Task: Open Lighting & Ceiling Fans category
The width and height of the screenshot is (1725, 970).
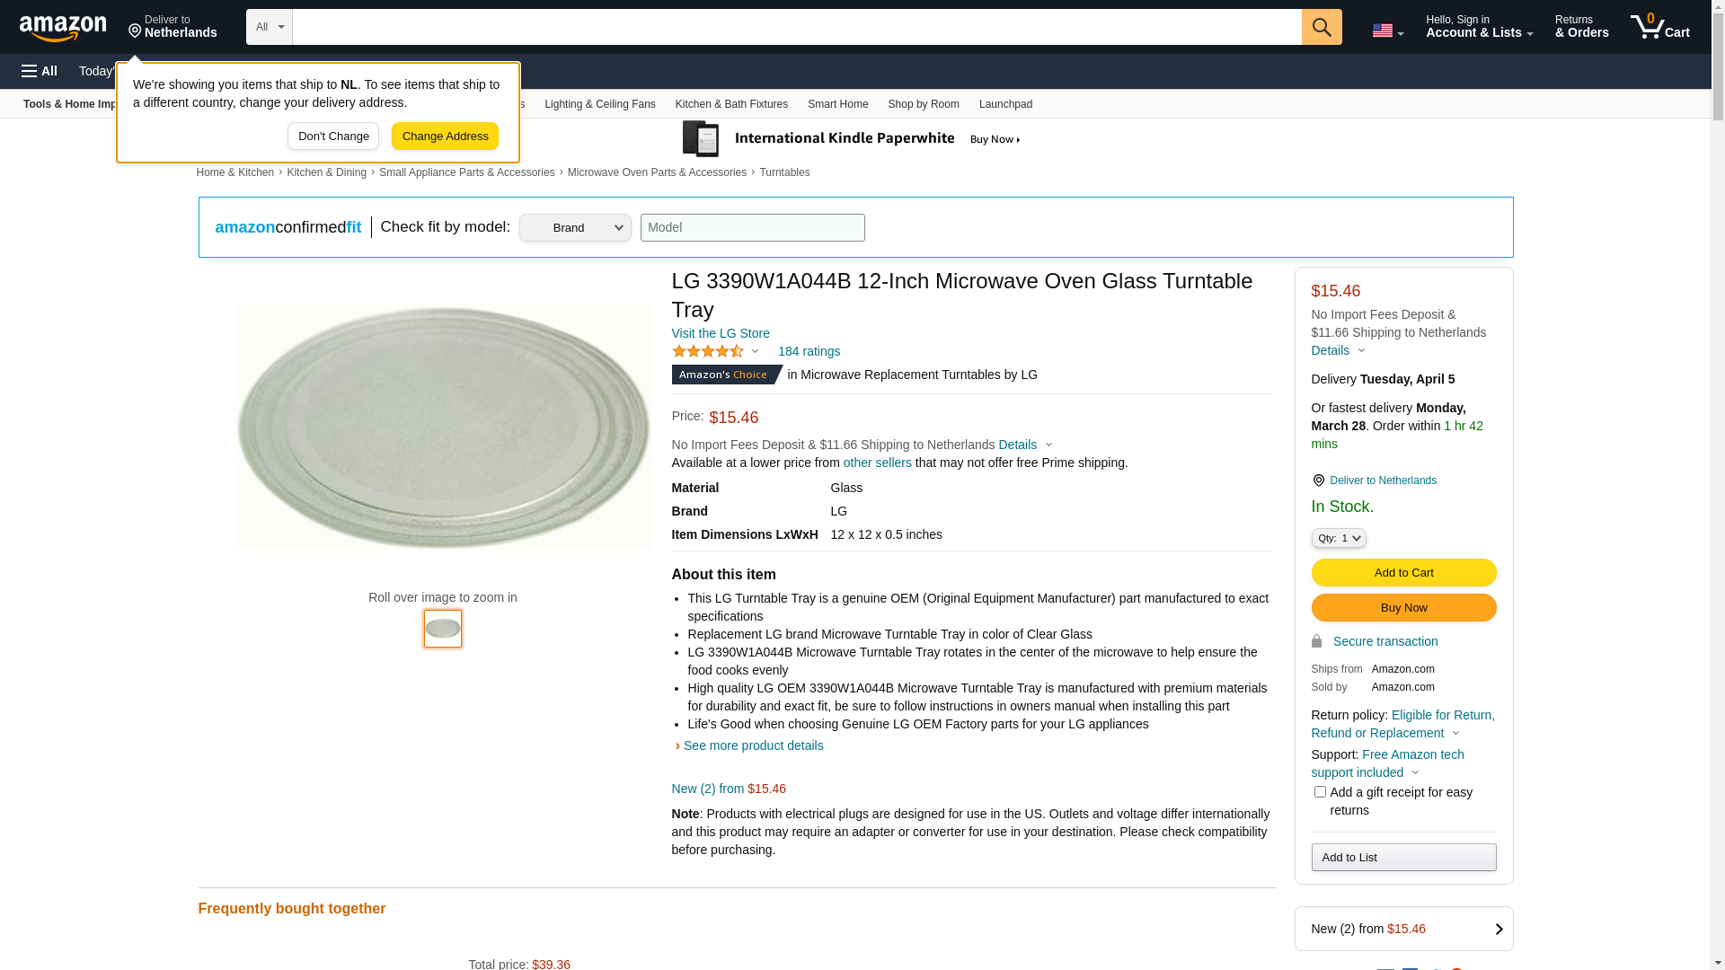Action: pyautogui.click(x=599, y=104)
